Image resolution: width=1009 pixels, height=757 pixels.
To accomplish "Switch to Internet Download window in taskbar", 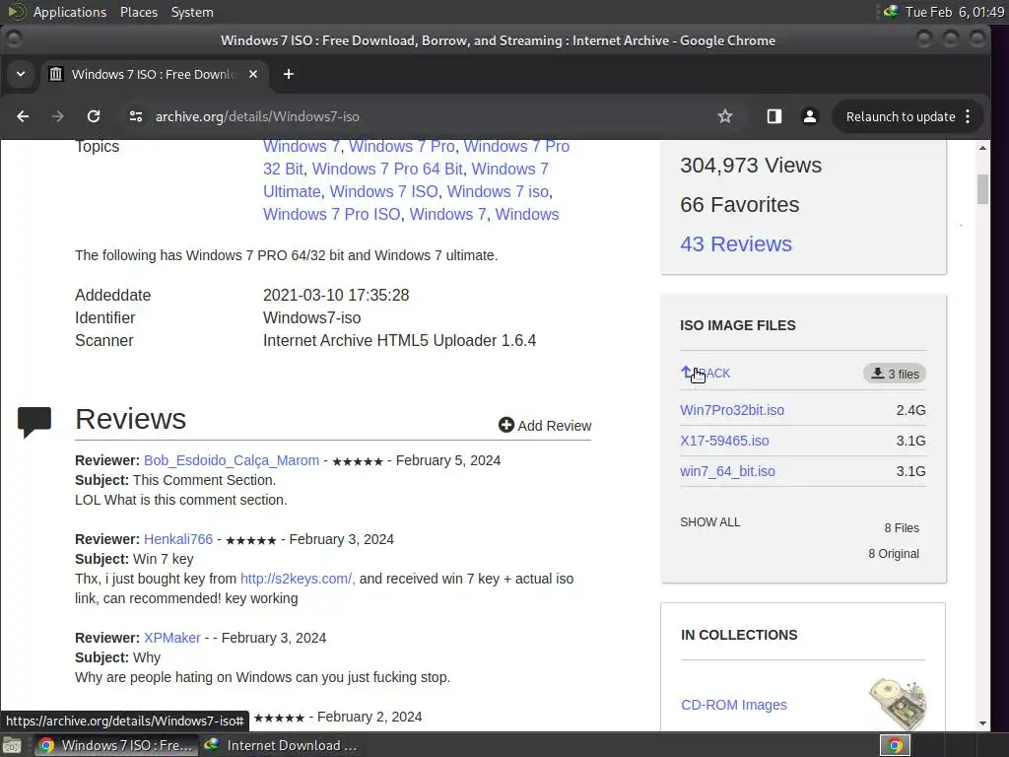I will 280,745.
